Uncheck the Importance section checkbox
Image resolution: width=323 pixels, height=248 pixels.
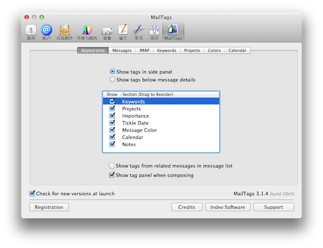(113, 116)
